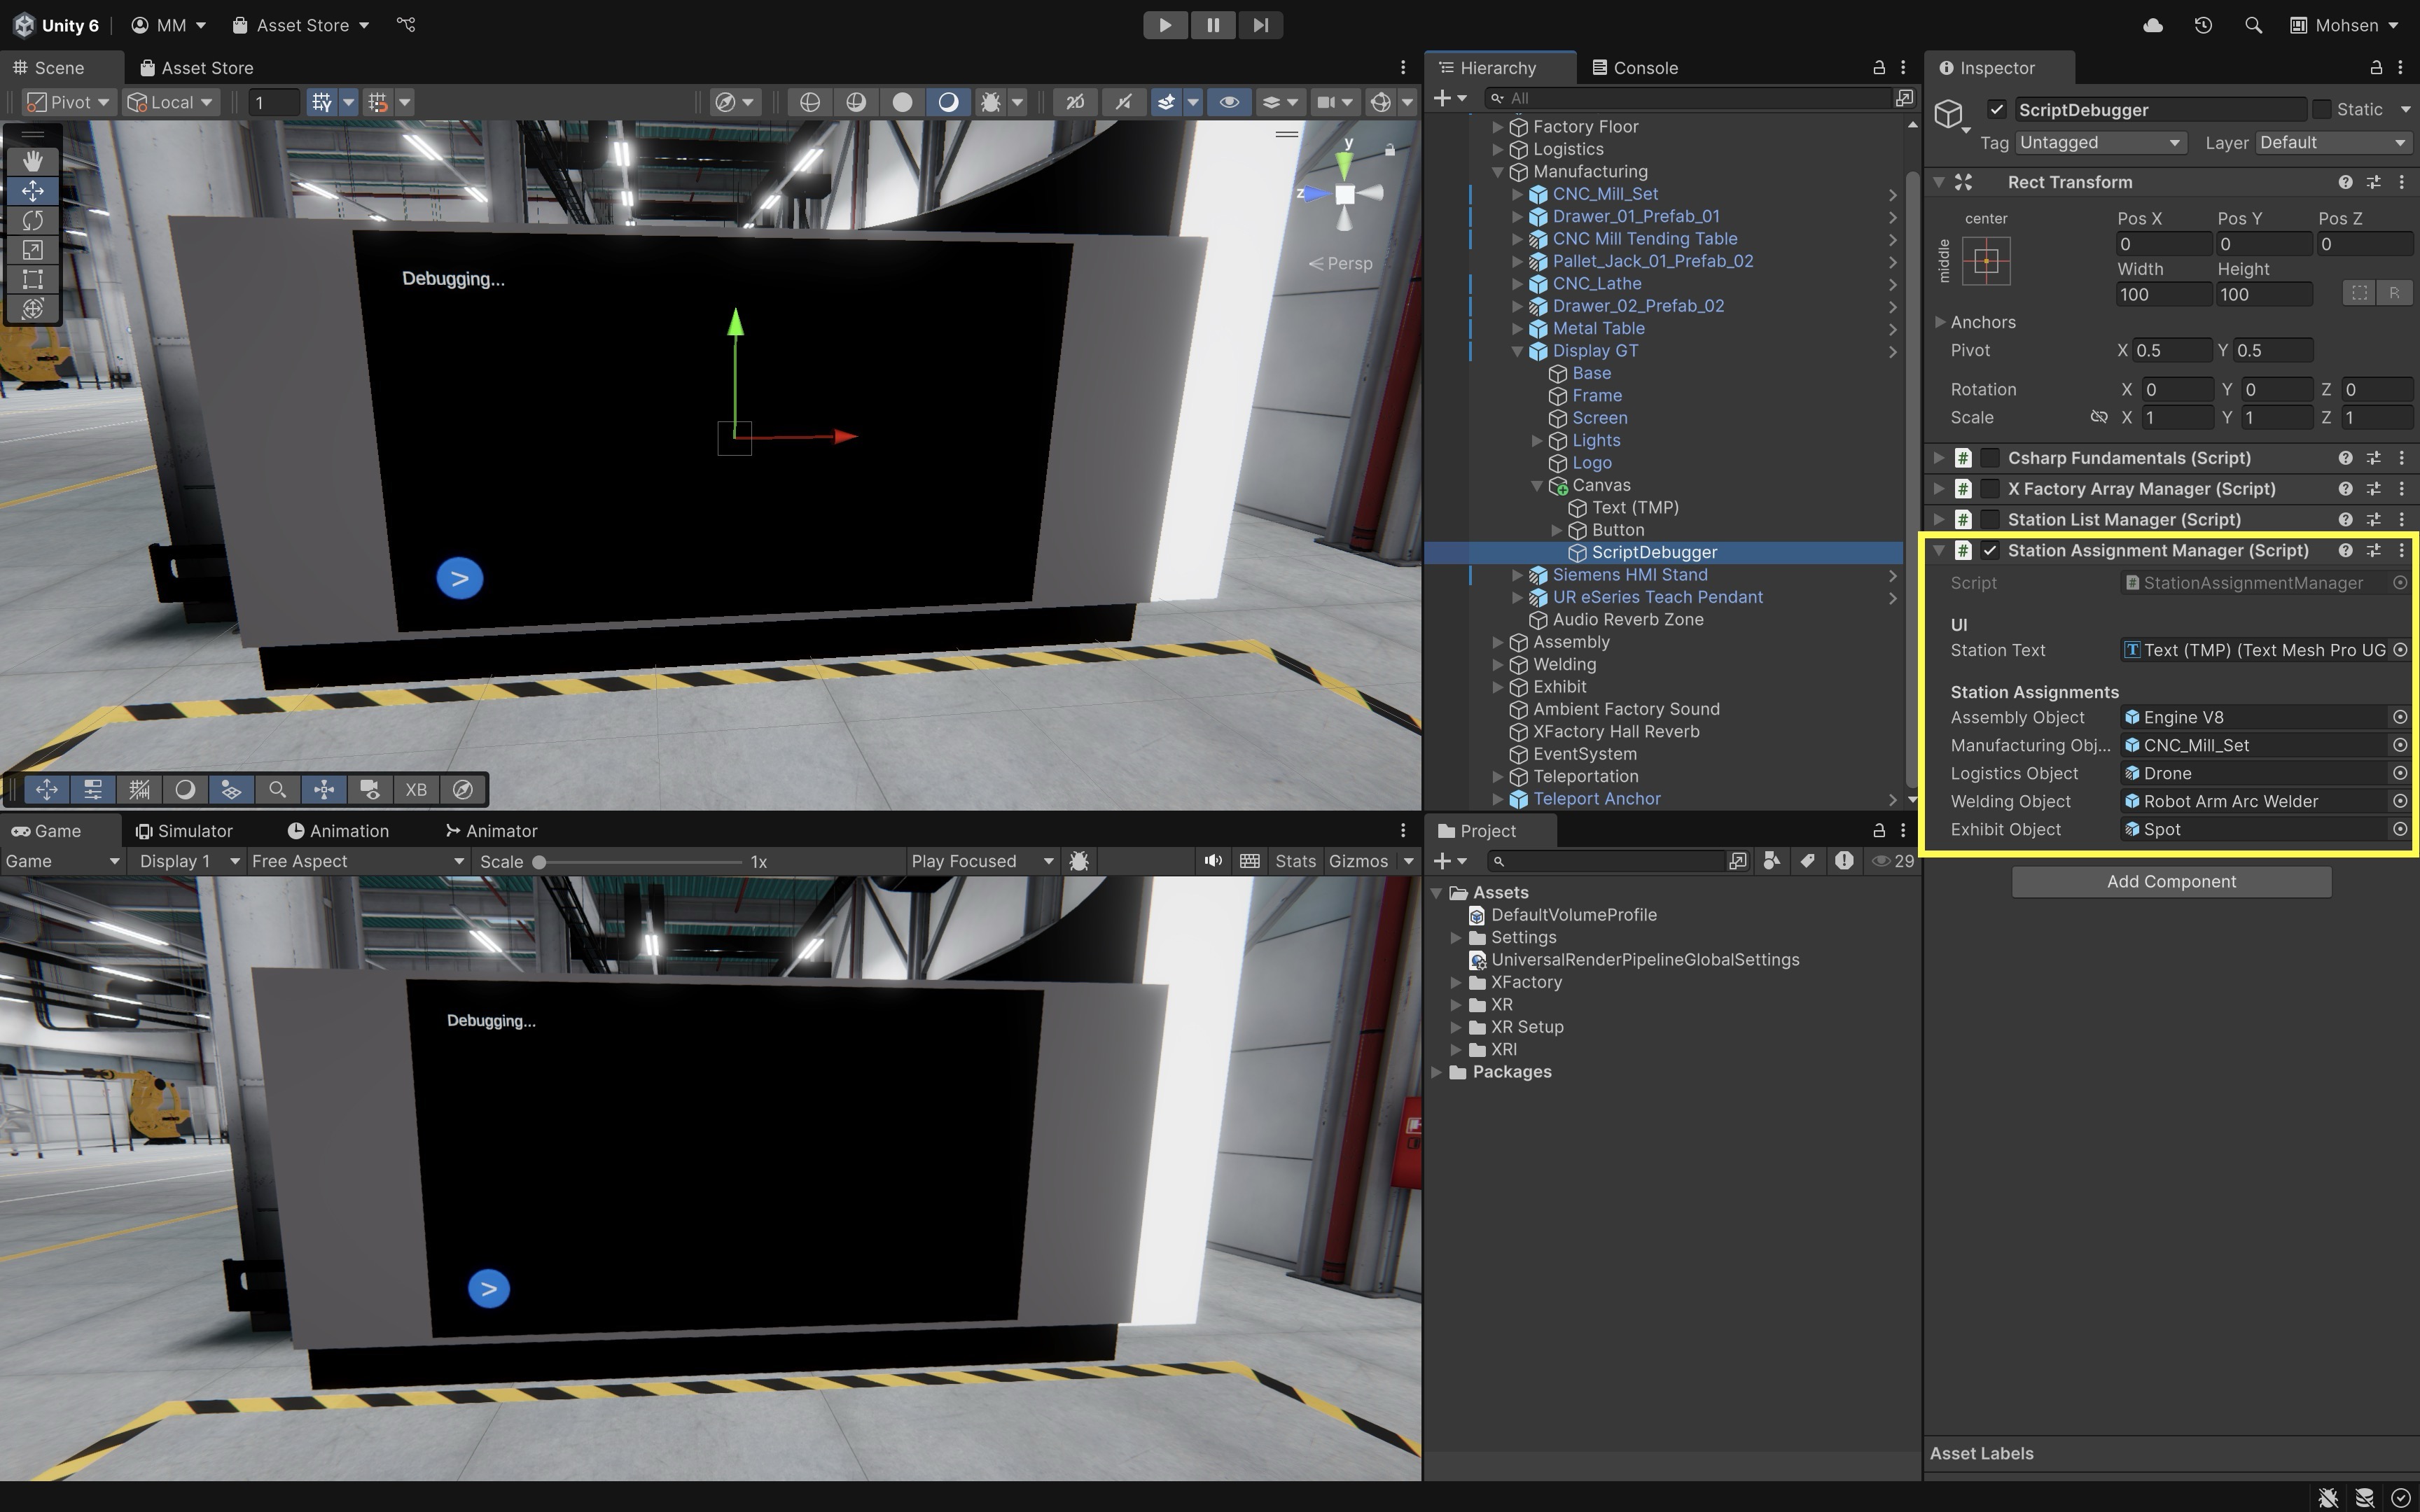
Task: Click the Add Component button
Action: pyautogui.click(x=2171, y=882)
